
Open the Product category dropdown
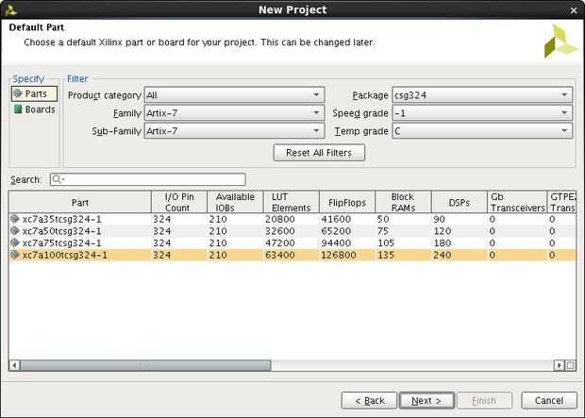(x=234, y=95)
